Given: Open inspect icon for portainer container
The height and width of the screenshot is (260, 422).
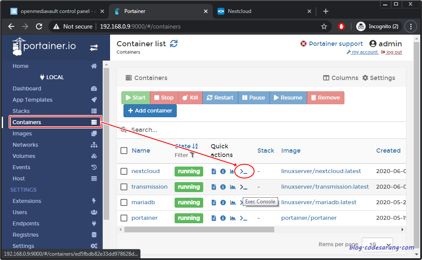Looking at the screenshot, I should click(223, 218).
